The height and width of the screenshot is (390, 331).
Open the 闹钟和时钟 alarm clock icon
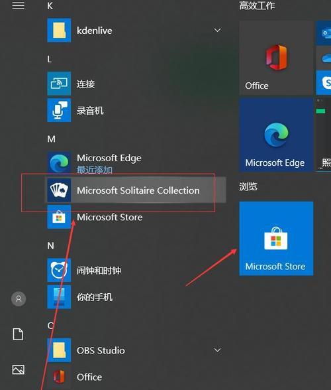pyautogui.click(x=59, y=270)
